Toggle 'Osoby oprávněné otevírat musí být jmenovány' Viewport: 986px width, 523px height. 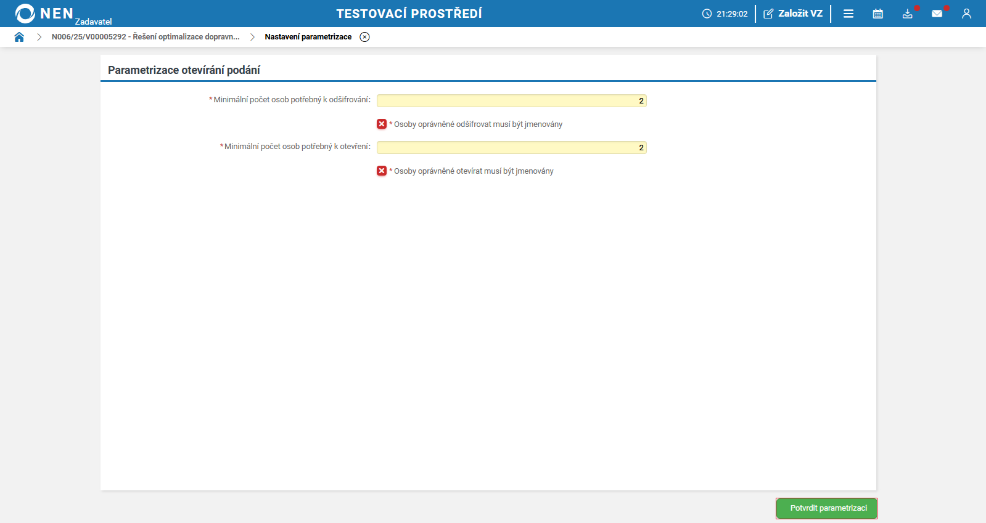coord(382,171)
